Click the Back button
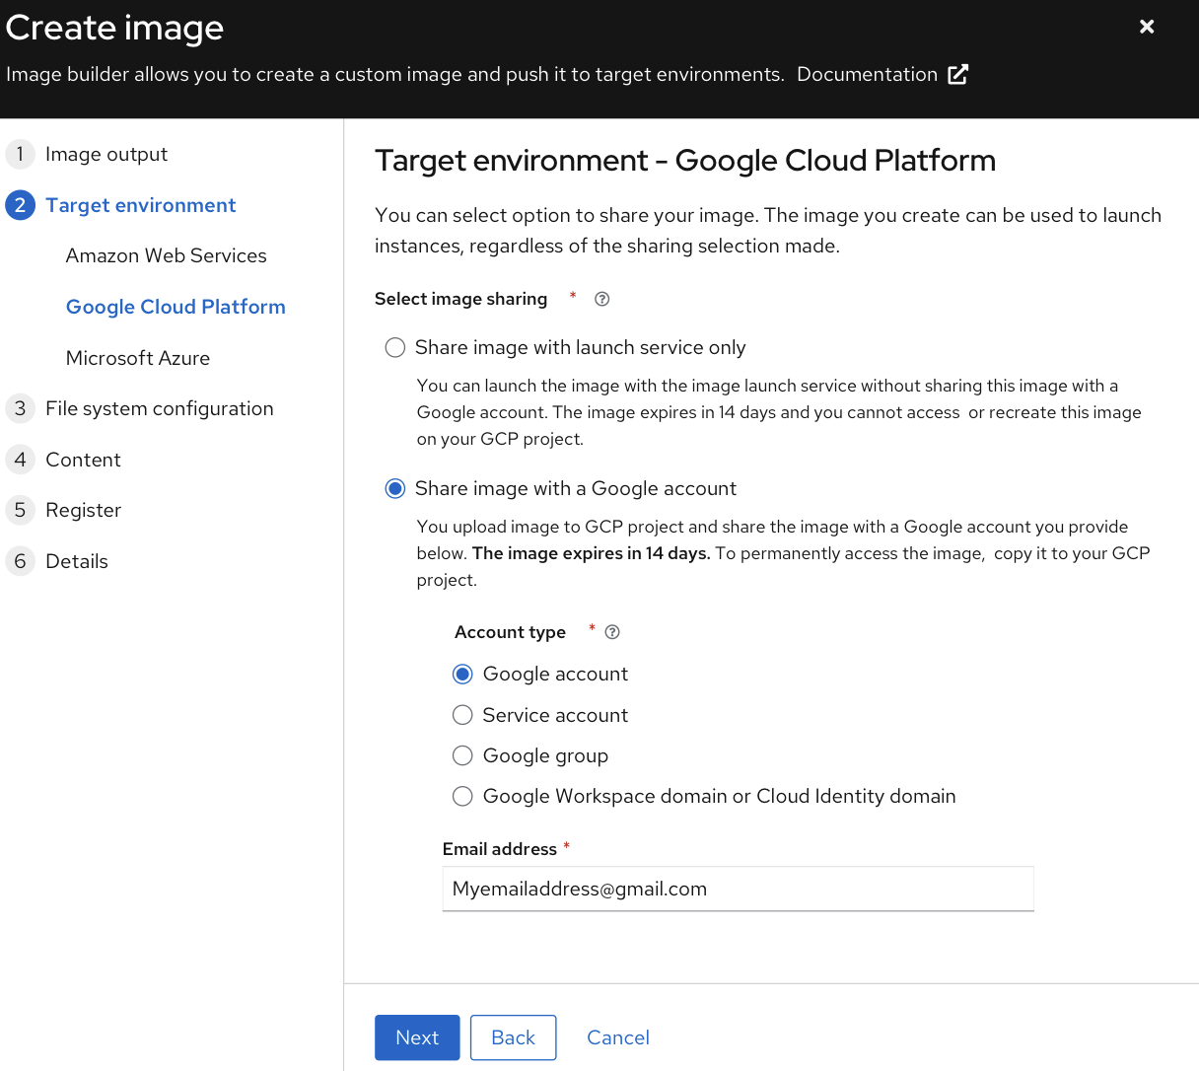Image resolution: width=1199 pixels, height=1071 pixels. 513,1037
